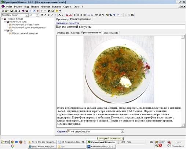The image size is (186, 149).
Task: Click the New document icon
Action: tap(3, 11)
